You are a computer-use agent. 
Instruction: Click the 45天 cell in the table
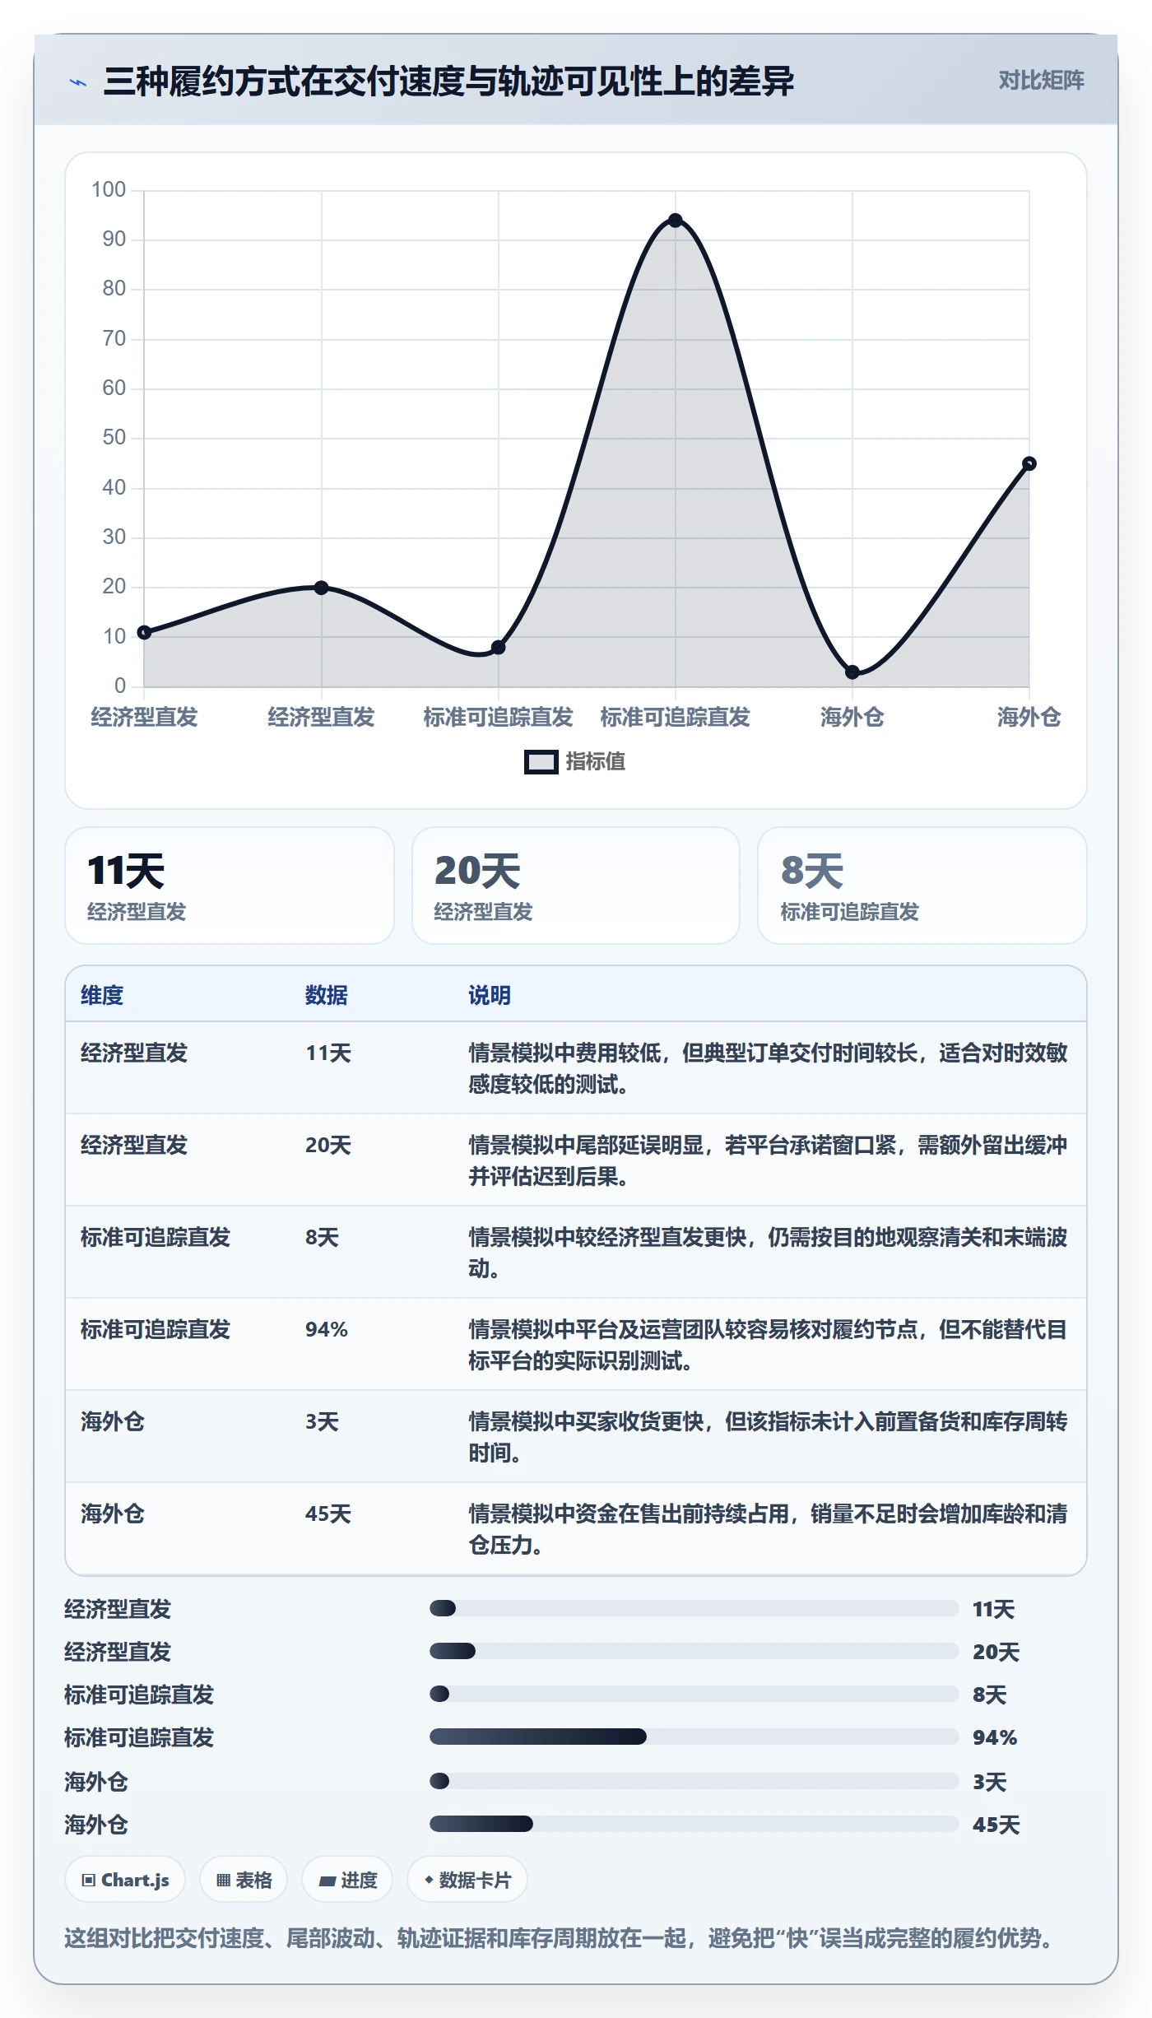click(328, 1513)
